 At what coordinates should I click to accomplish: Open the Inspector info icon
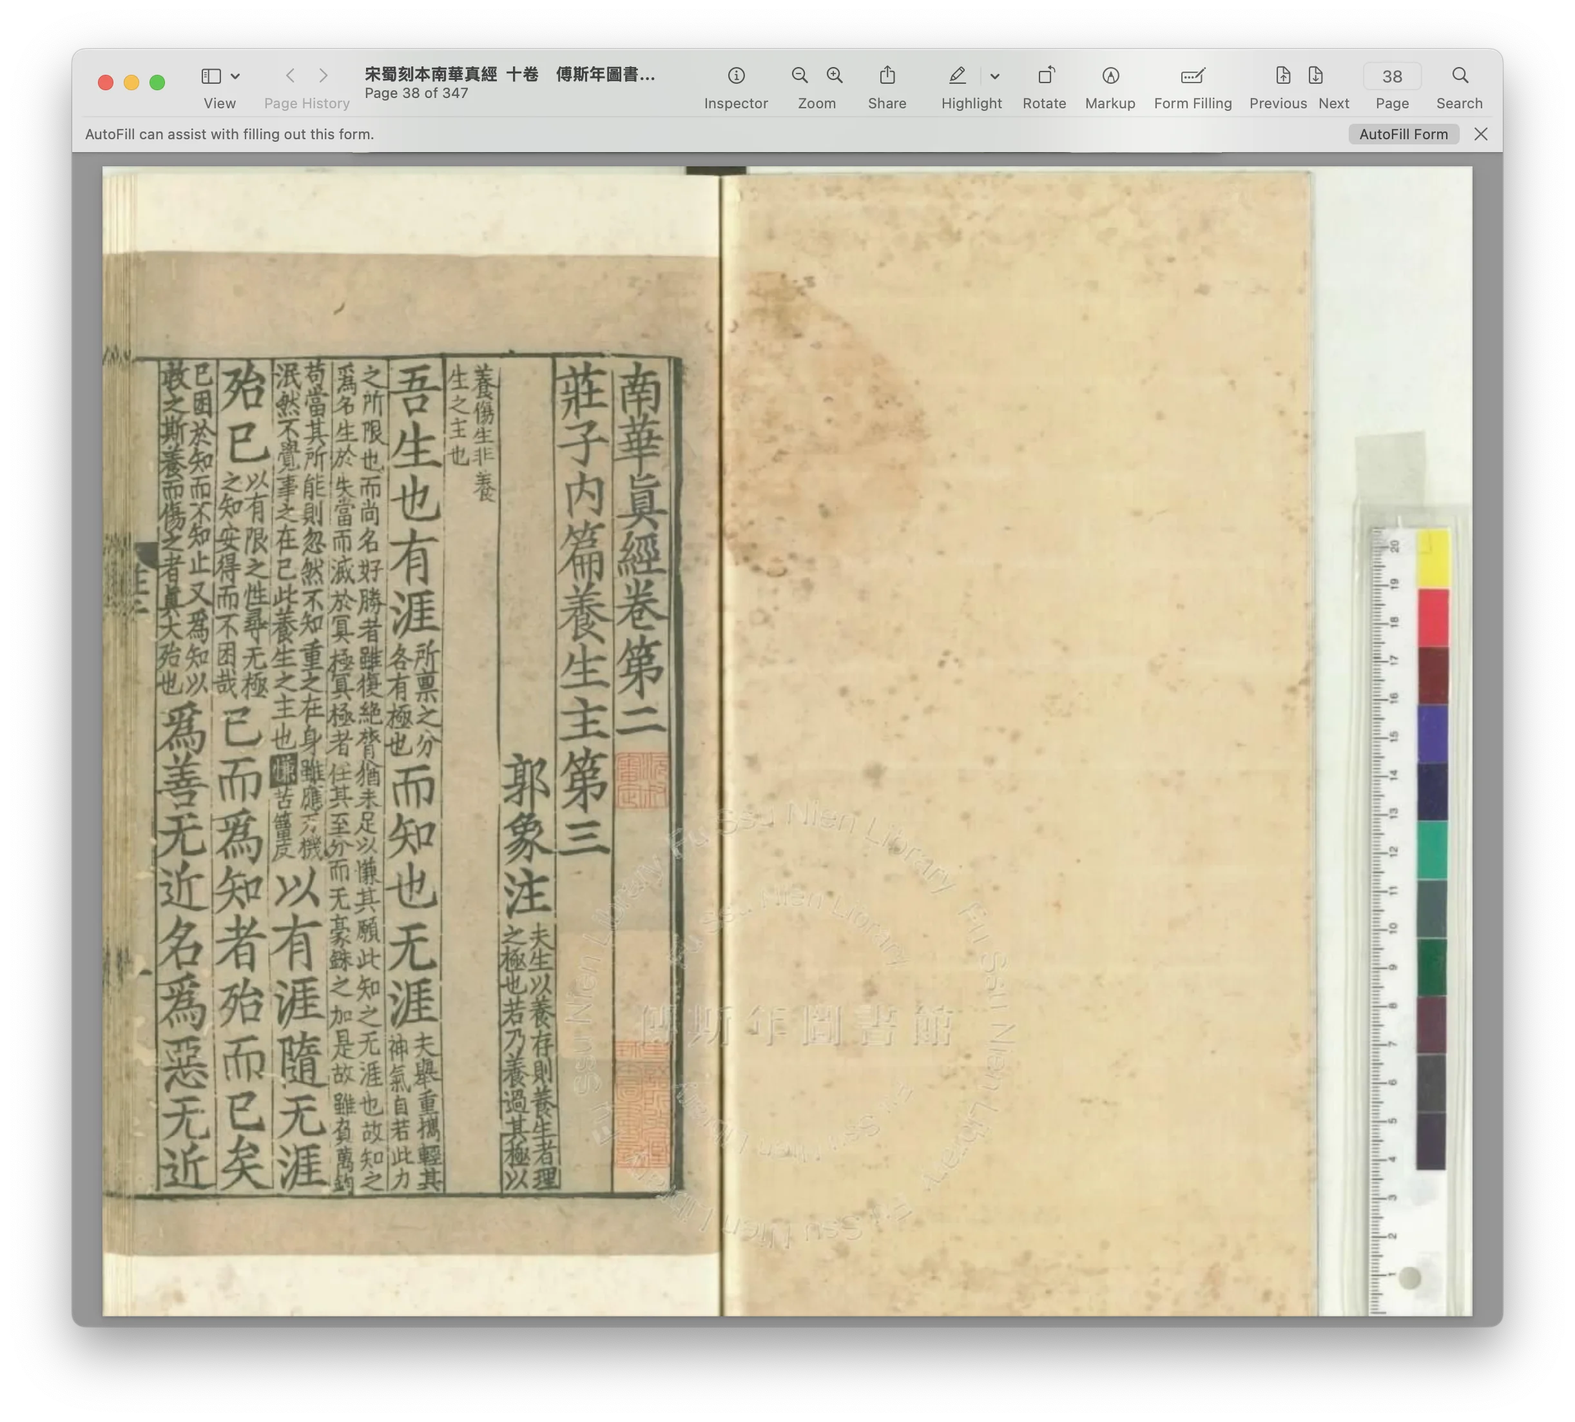tap(735, 76)
